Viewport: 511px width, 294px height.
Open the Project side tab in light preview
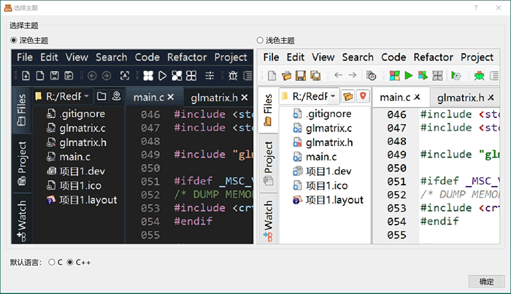(268, 163)
